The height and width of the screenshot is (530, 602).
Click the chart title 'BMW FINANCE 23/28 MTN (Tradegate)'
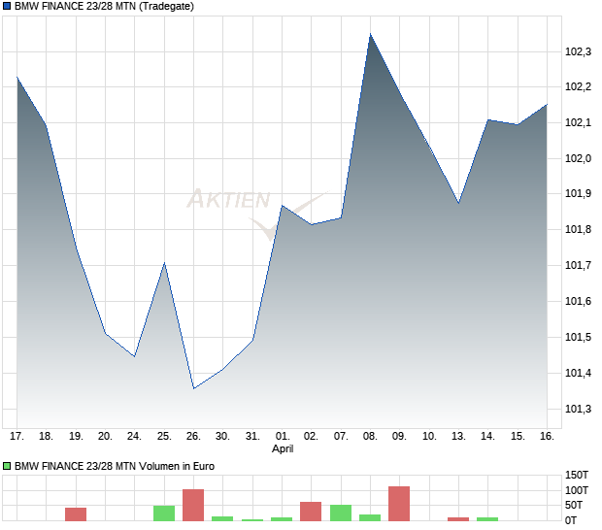click(104, 6)
